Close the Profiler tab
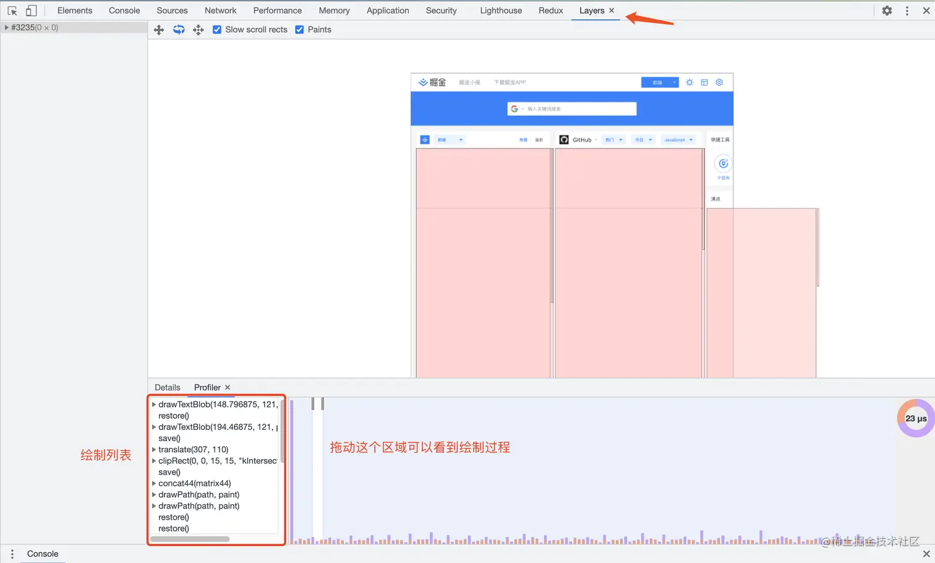Screen dimensions: 935x563 [228, 387]
